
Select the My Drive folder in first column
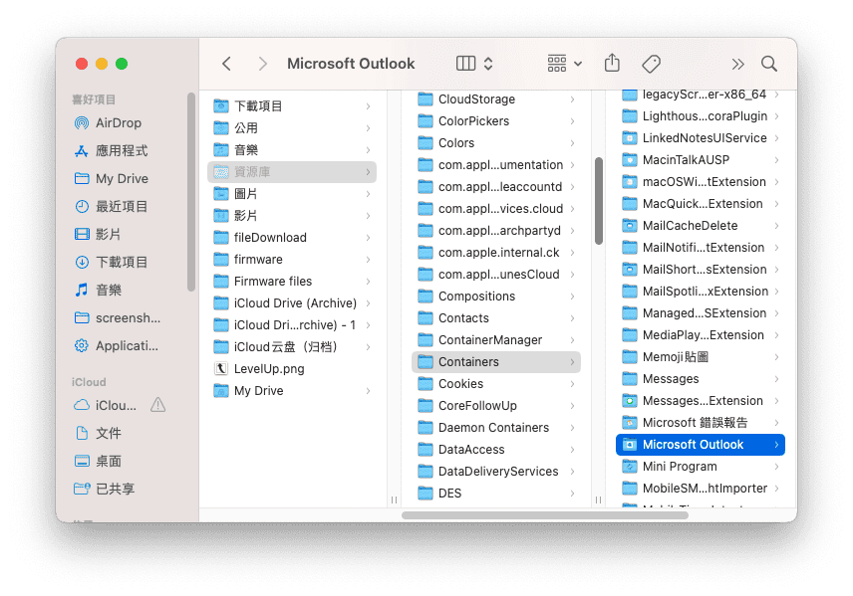click(x=292, y=391)
